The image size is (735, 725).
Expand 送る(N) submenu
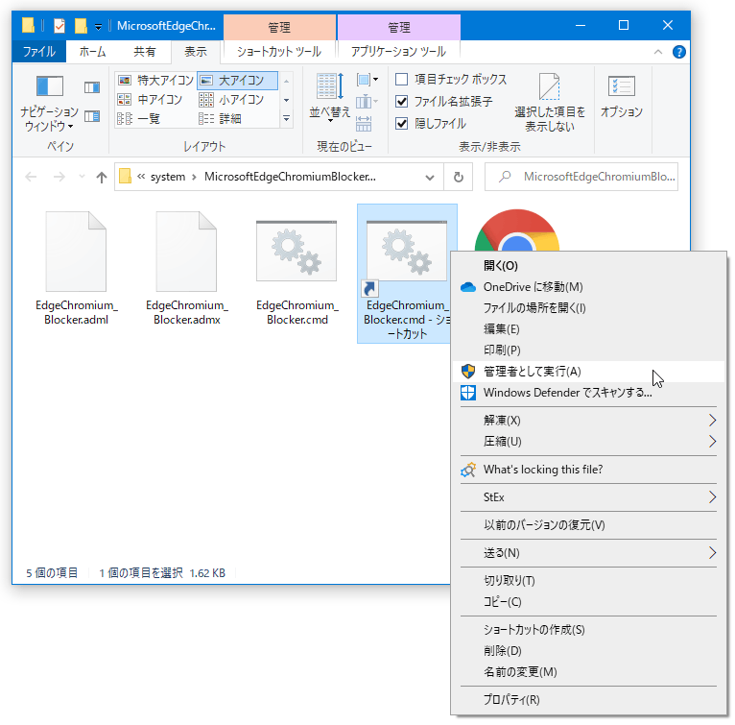pyautogui.click(x=712, y=553)
